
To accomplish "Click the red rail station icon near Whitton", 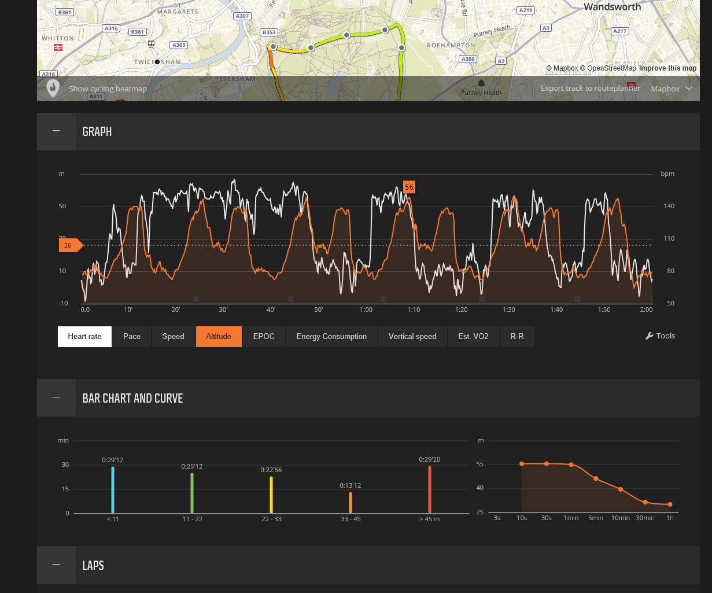I will pyautogui.click(x=58, y=47).
